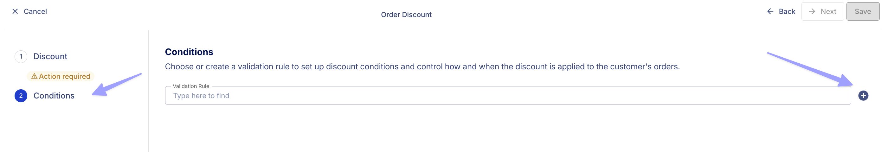Focus the Validation Rule search field
The image size is (888, 152).
tap(508, 95)
